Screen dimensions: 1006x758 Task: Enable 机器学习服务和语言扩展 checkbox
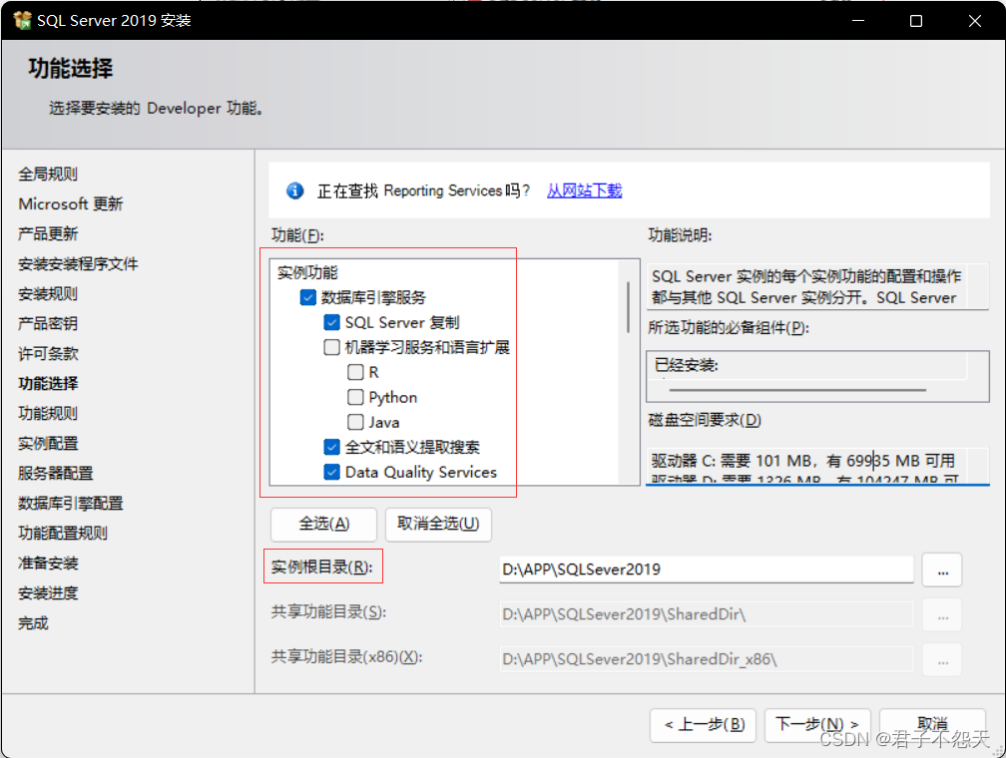coord(331,347)
